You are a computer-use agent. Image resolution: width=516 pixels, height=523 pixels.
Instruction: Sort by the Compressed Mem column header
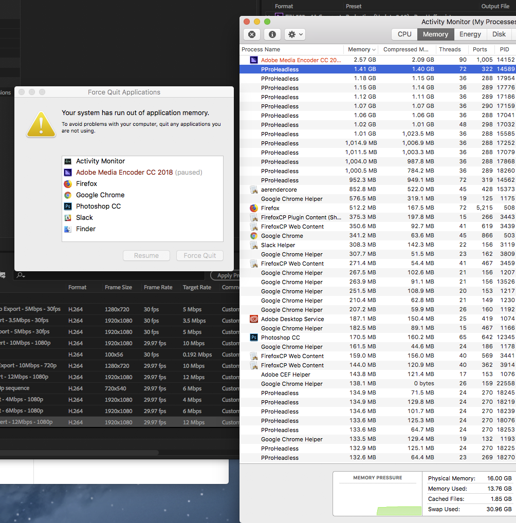point(406,49)
